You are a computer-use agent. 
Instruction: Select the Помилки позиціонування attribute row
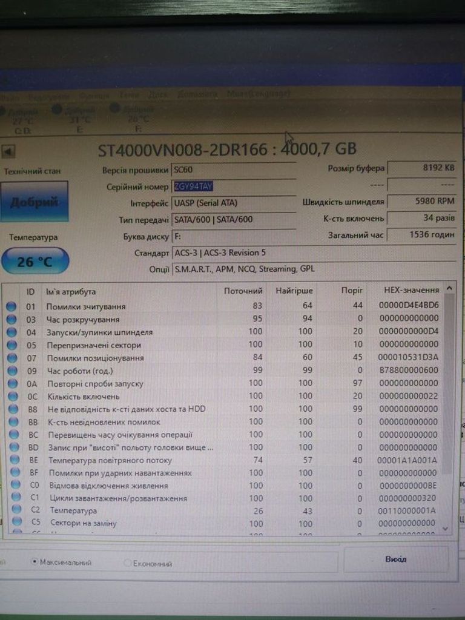click(95, 358)
